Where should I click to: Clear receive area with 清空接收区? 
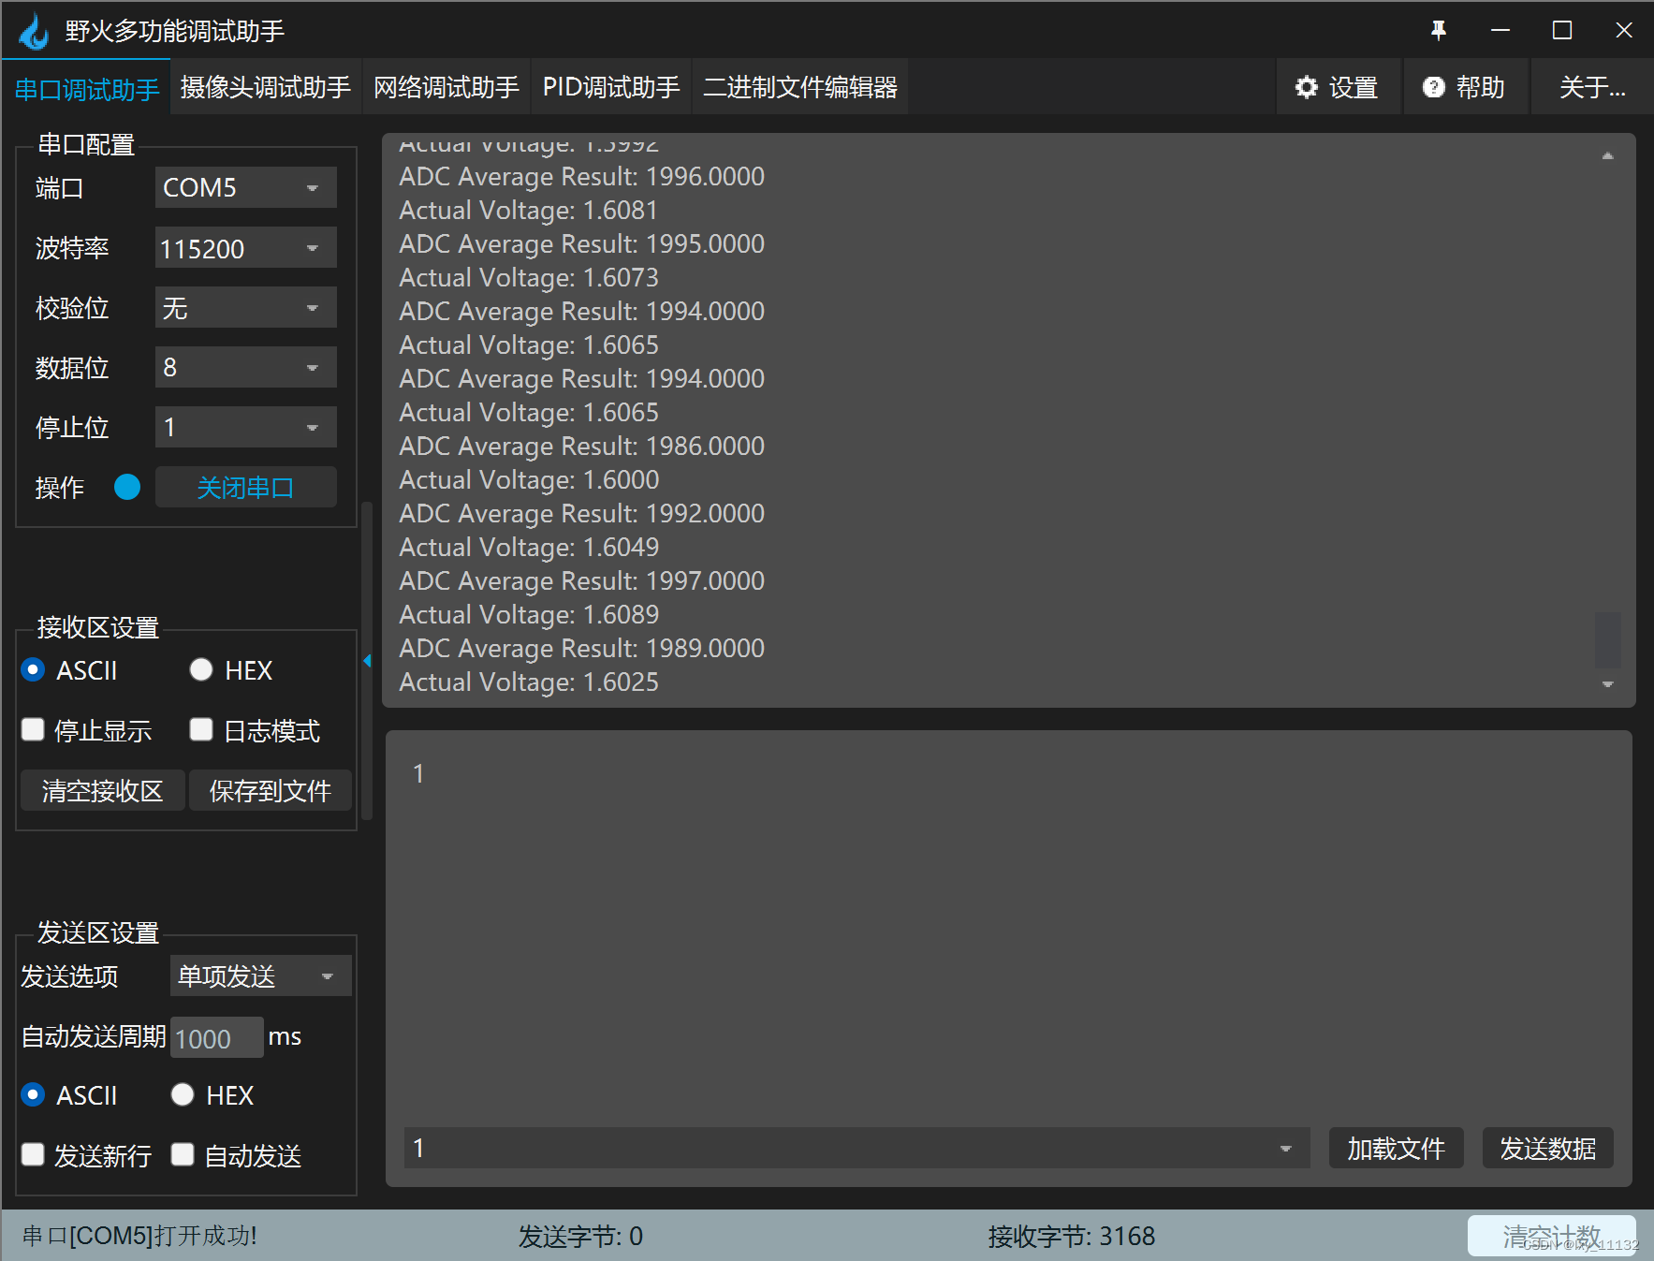(x=102, y=790)
